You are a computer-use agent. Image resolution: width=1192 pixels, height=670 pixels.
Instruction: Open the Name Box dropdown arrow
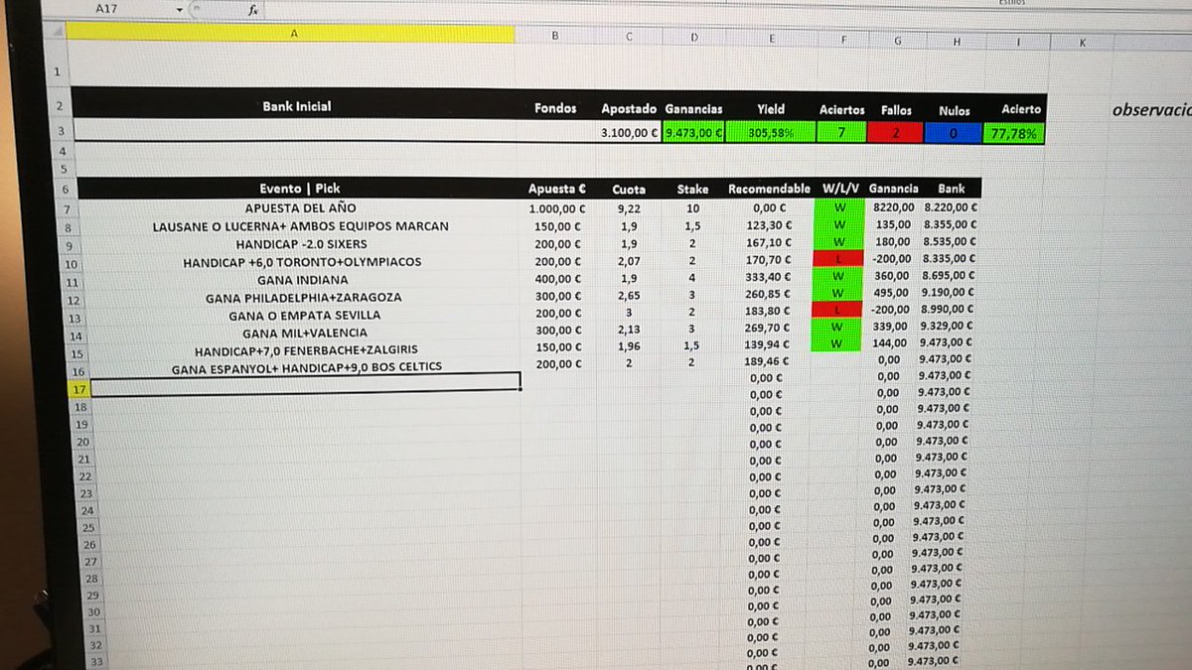179,10
